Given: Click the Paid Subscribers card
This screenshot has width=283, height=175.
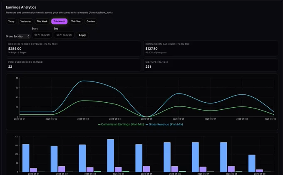Looking at the screenshot, I should [x=74, y=65].
